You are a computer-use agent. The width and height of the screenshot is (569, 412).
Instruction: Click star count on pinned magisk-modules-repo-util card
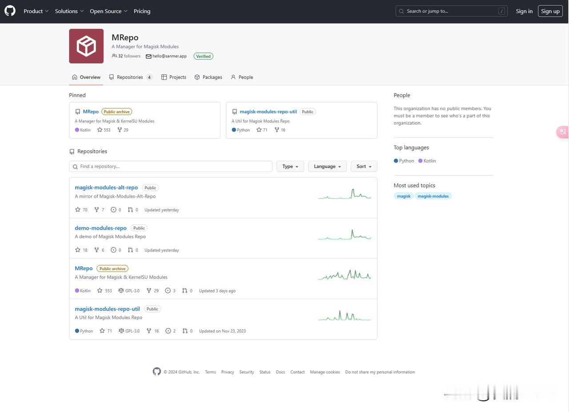tap(262, 130)
